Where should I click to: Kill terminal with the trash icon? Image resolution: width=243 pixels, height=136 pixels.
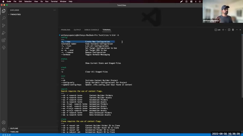[233, 30]
